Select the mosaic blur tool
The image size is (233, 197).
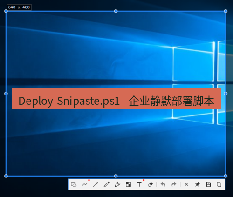[129, 184]
